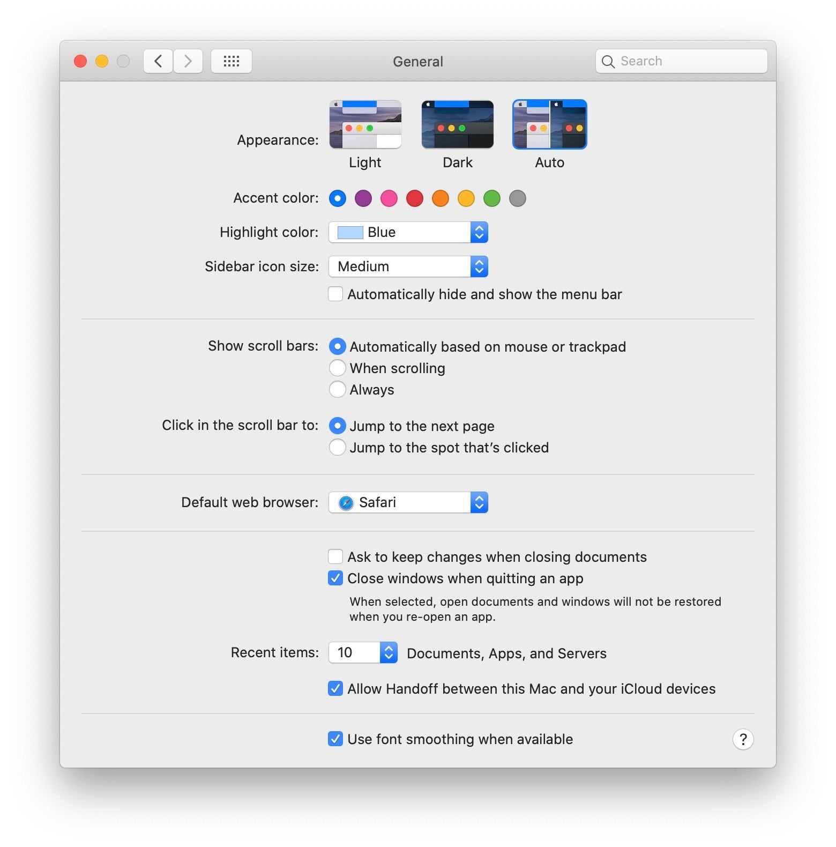Enable automatically hide and show the menu bar

click(335, 294)
